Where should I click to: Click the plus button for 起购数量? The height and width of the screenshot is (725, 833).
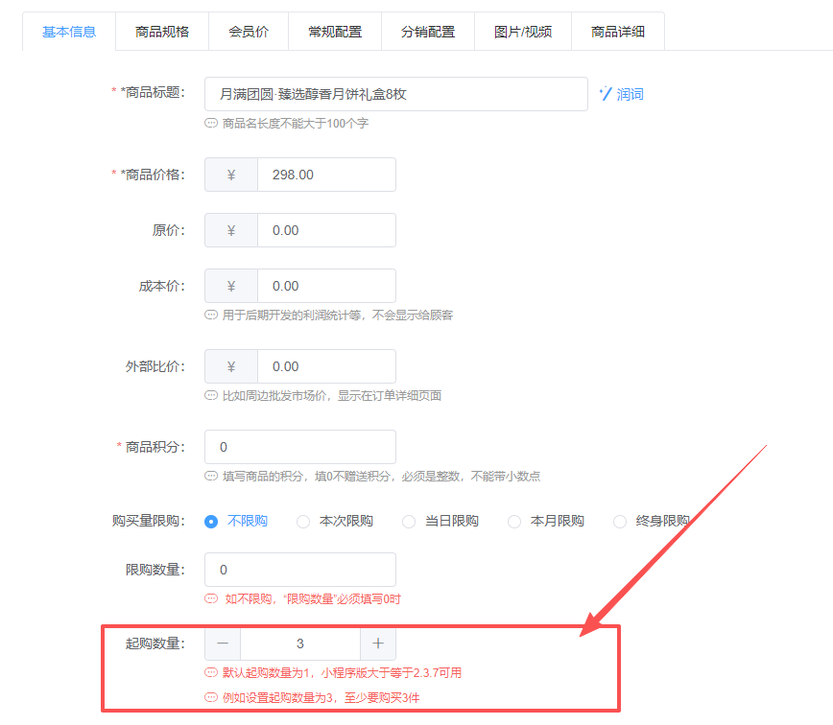point(378,643)
